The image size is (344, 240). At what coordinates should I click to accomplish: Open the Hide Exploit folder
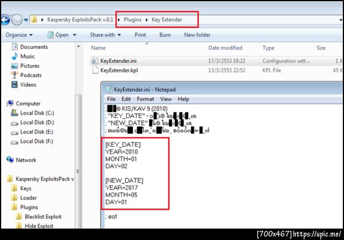[x=39, y=226]
